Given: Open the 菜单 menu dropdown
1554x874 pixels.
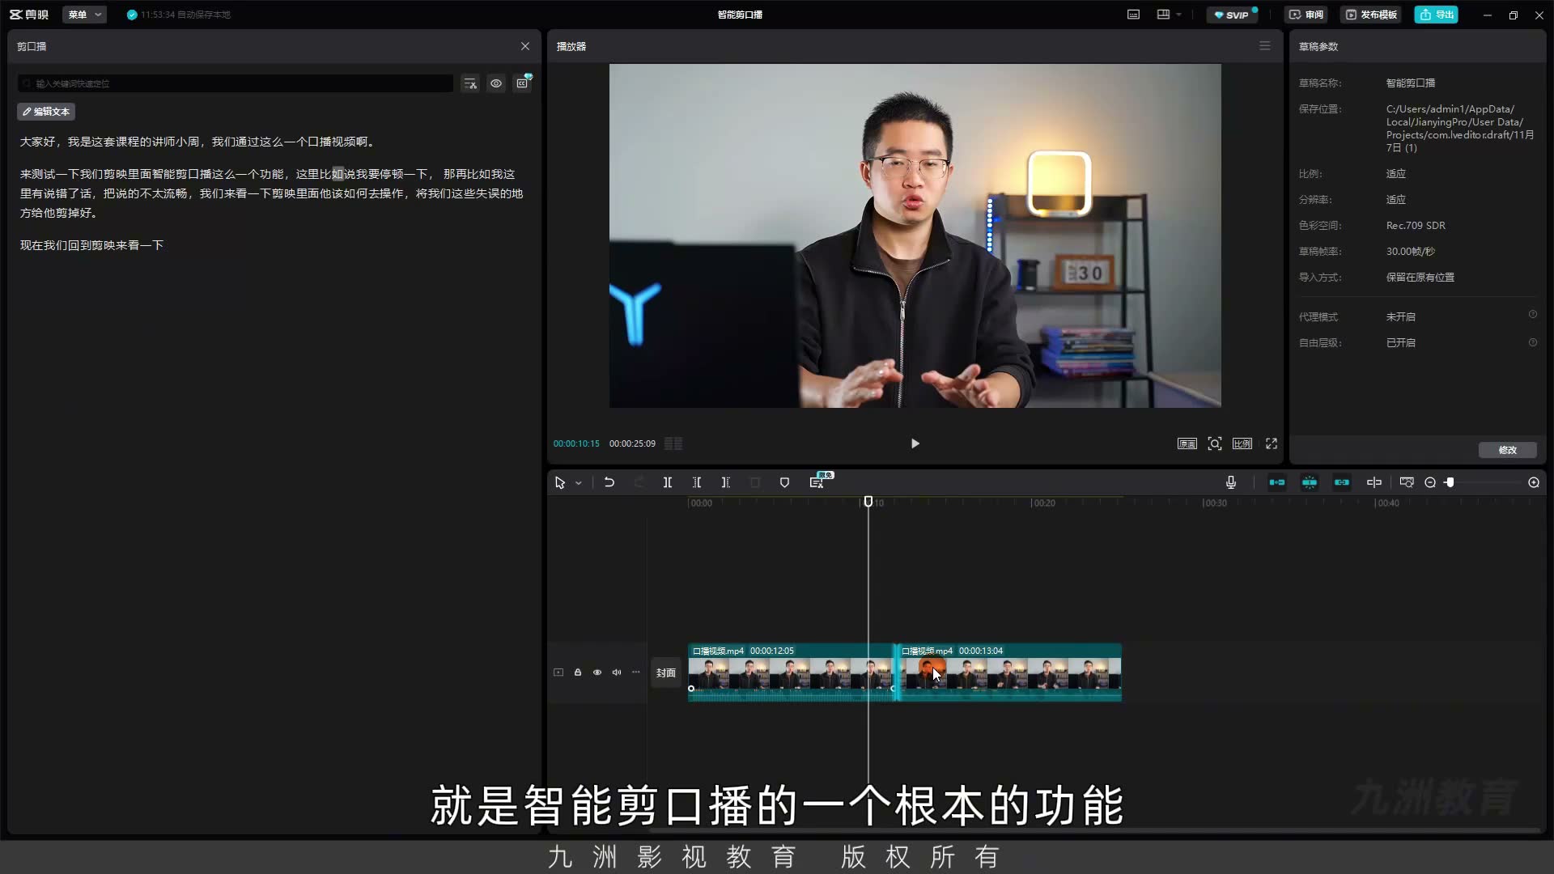Looking at the screenshot, I should coord(84,15).
